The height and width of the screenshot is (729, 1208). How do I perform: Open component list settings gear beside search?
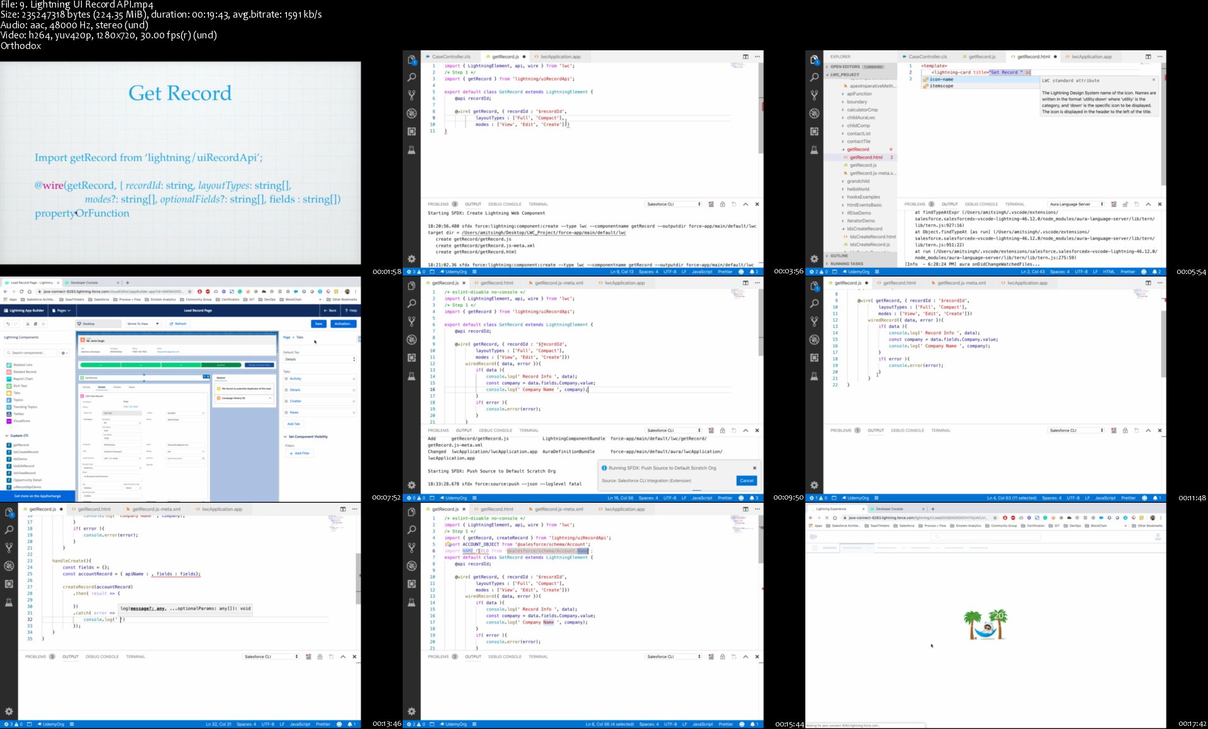64,353
